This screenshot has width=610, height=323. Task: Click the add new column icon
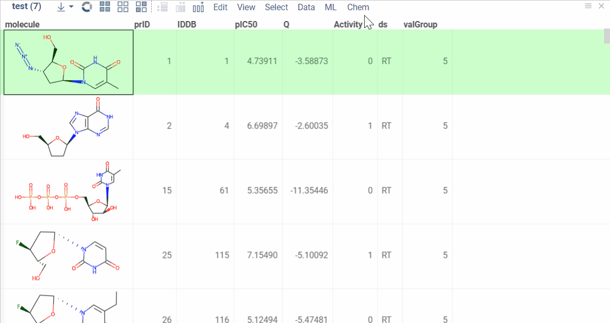[x=198, y=7]
